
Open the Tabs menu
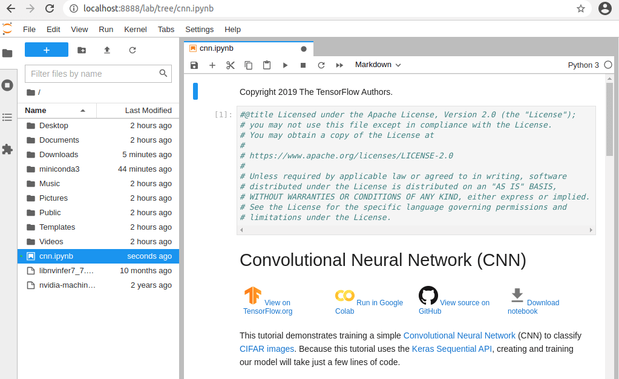click(166, 29)
